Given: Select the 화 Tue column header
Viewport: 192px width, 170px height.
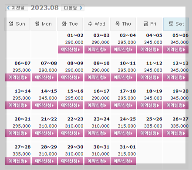Looking at the screenshot, I should 70,24.
